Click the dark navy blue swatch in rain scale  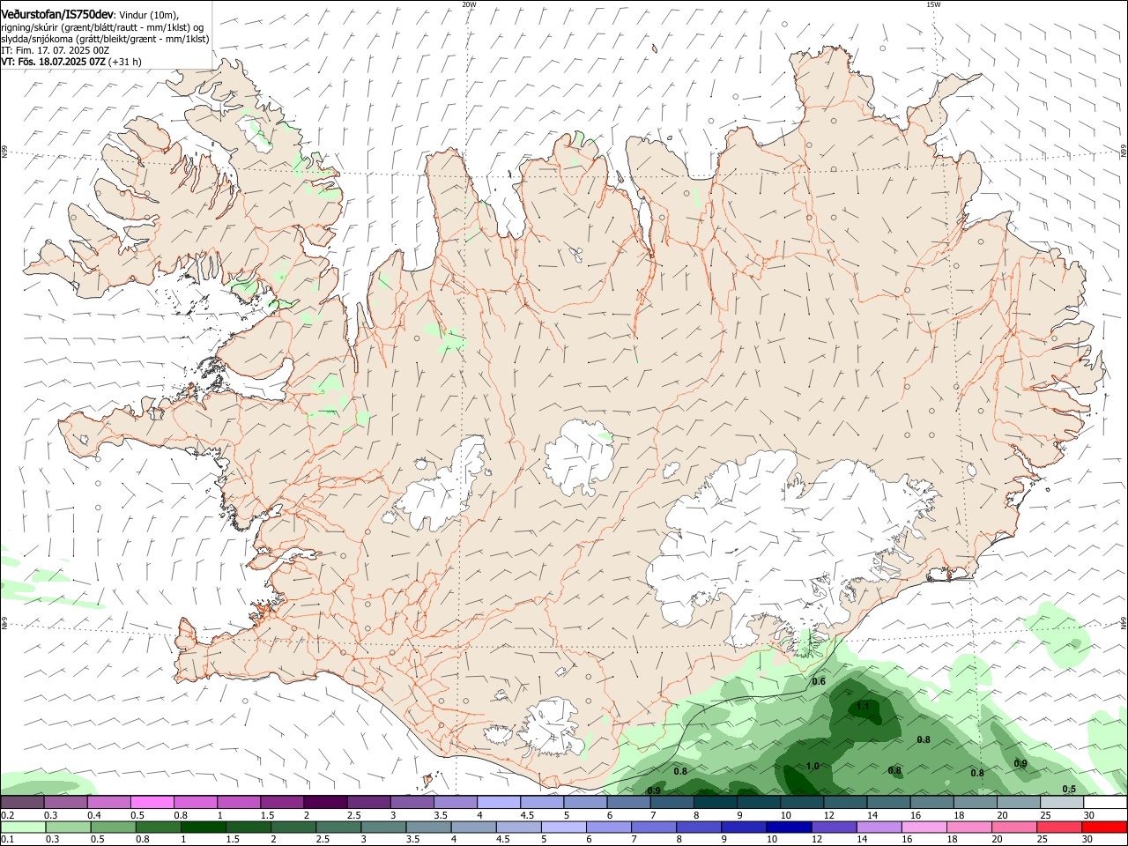pos(788,827)
